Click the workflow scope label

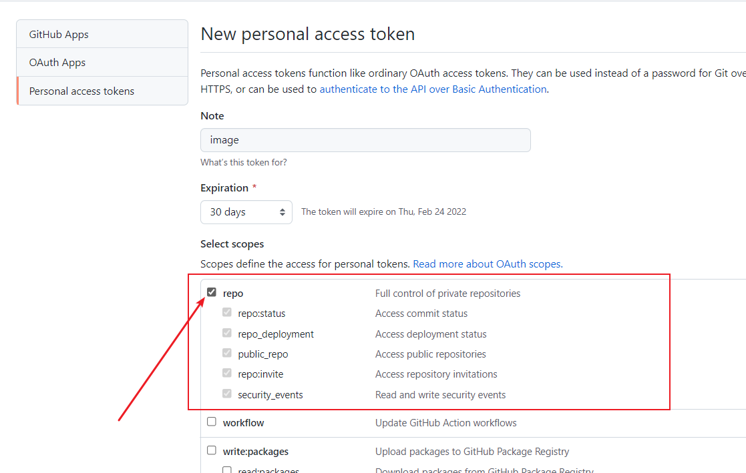243,422
